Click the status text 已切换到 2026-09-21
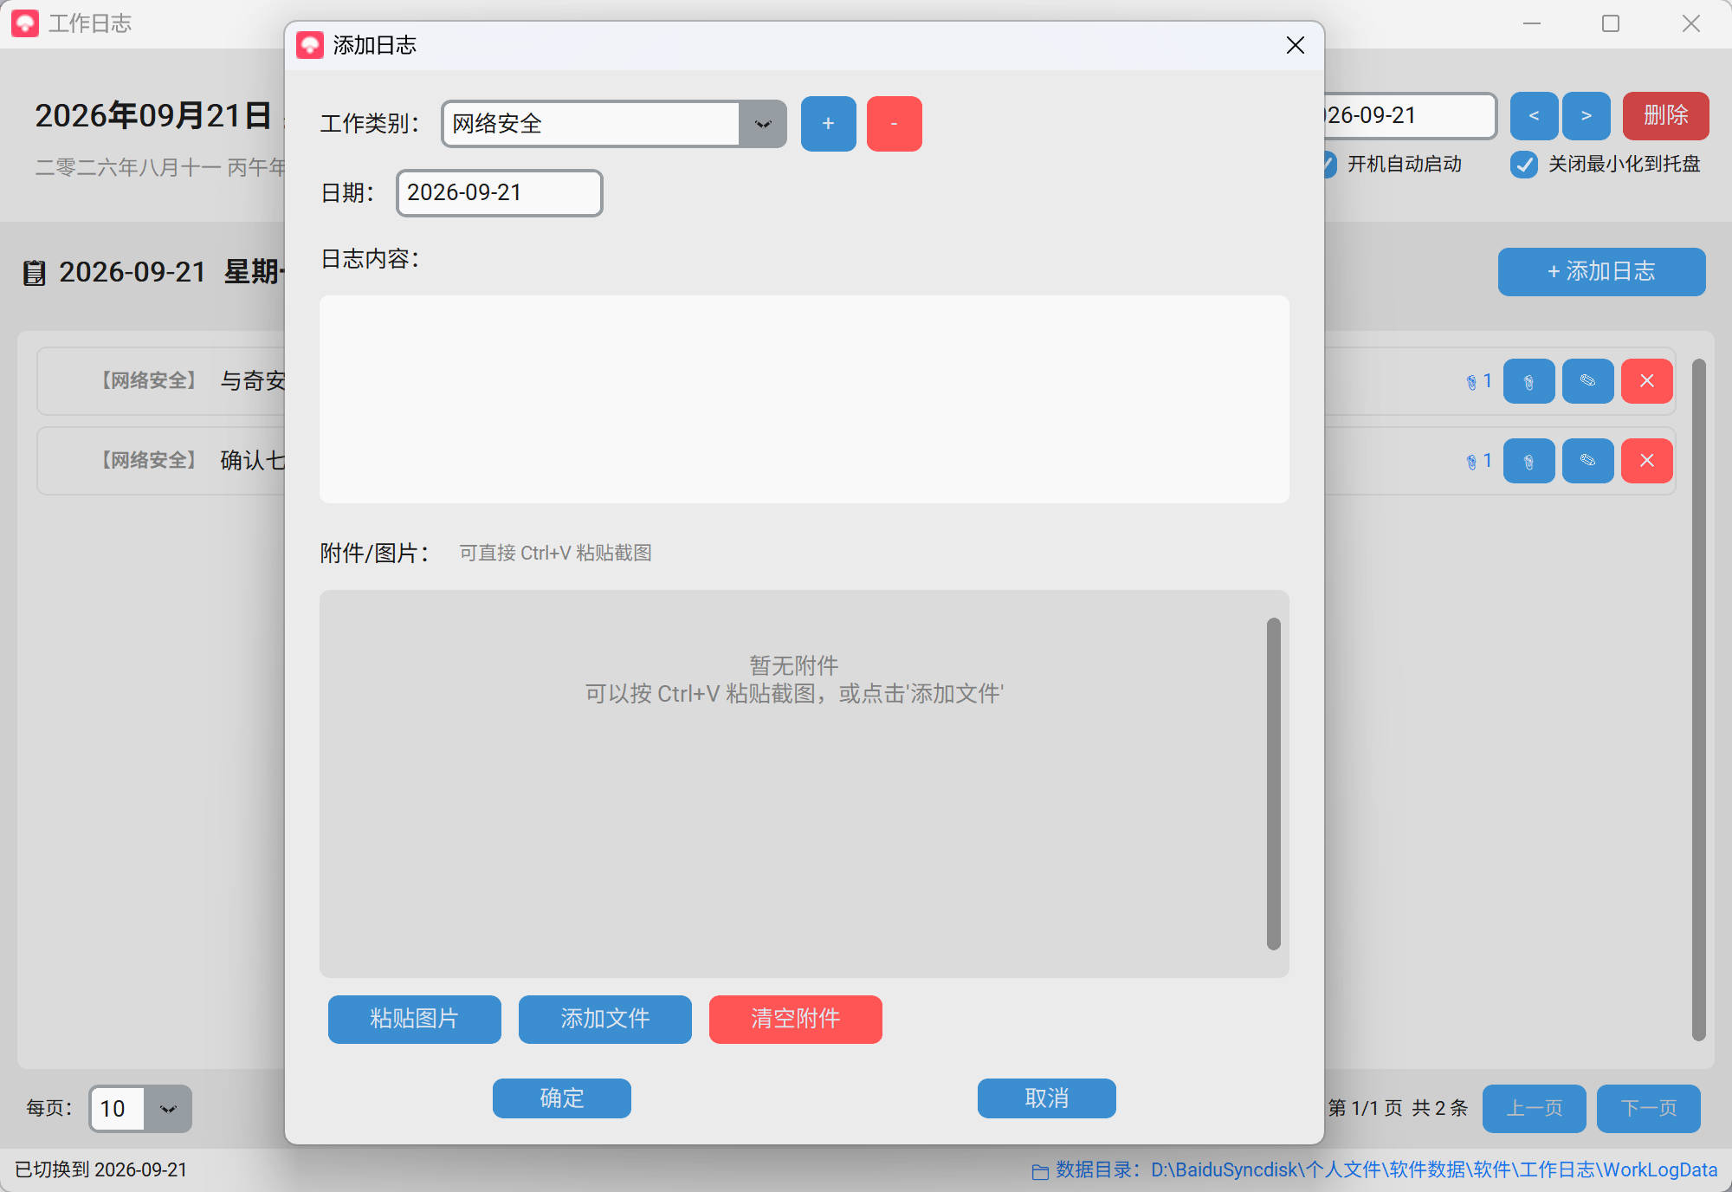Viewport: 1732px width, 1192px height. (101, 1169)
